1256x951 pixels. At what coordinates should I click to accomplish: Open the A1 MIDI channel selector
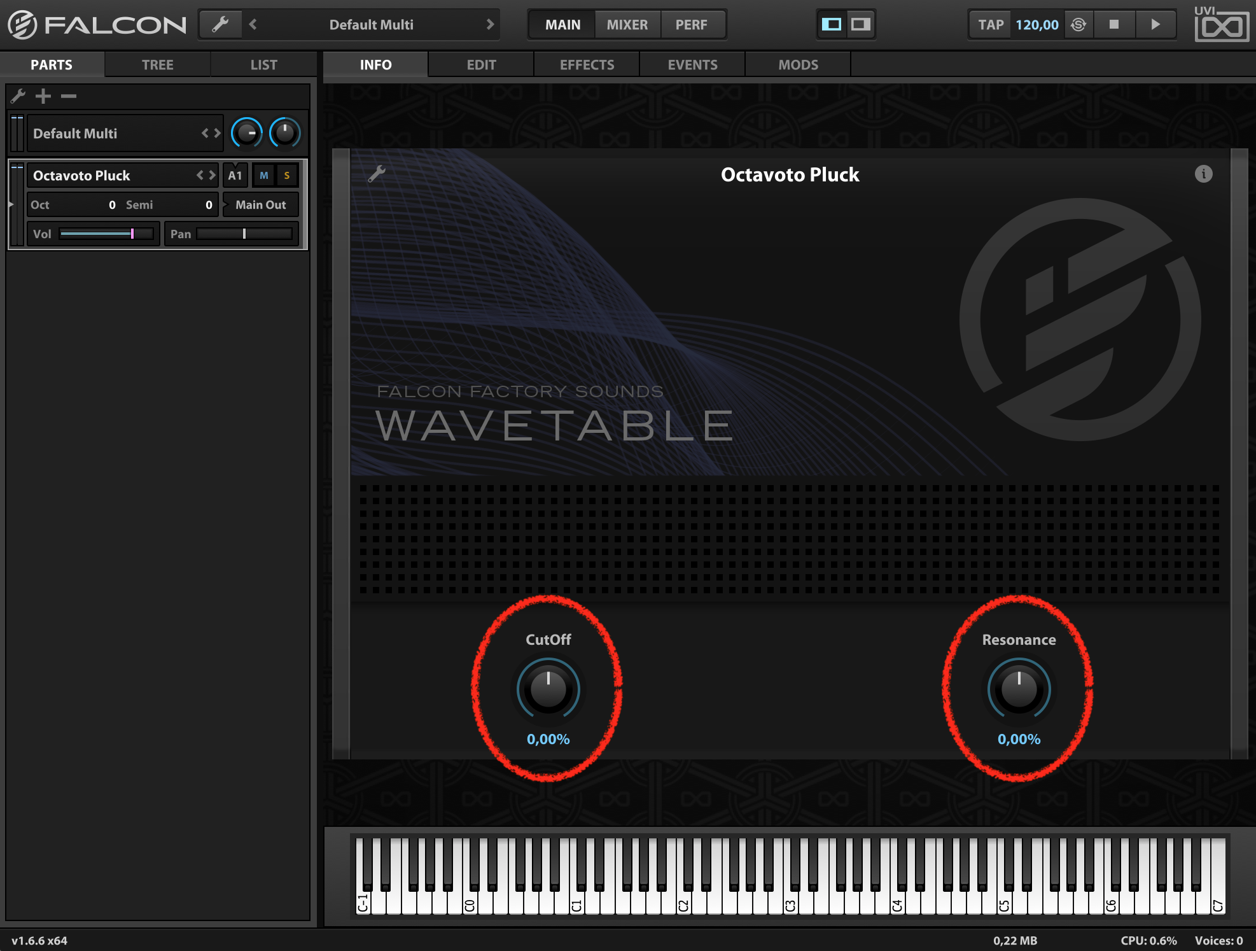click(235, 176)
